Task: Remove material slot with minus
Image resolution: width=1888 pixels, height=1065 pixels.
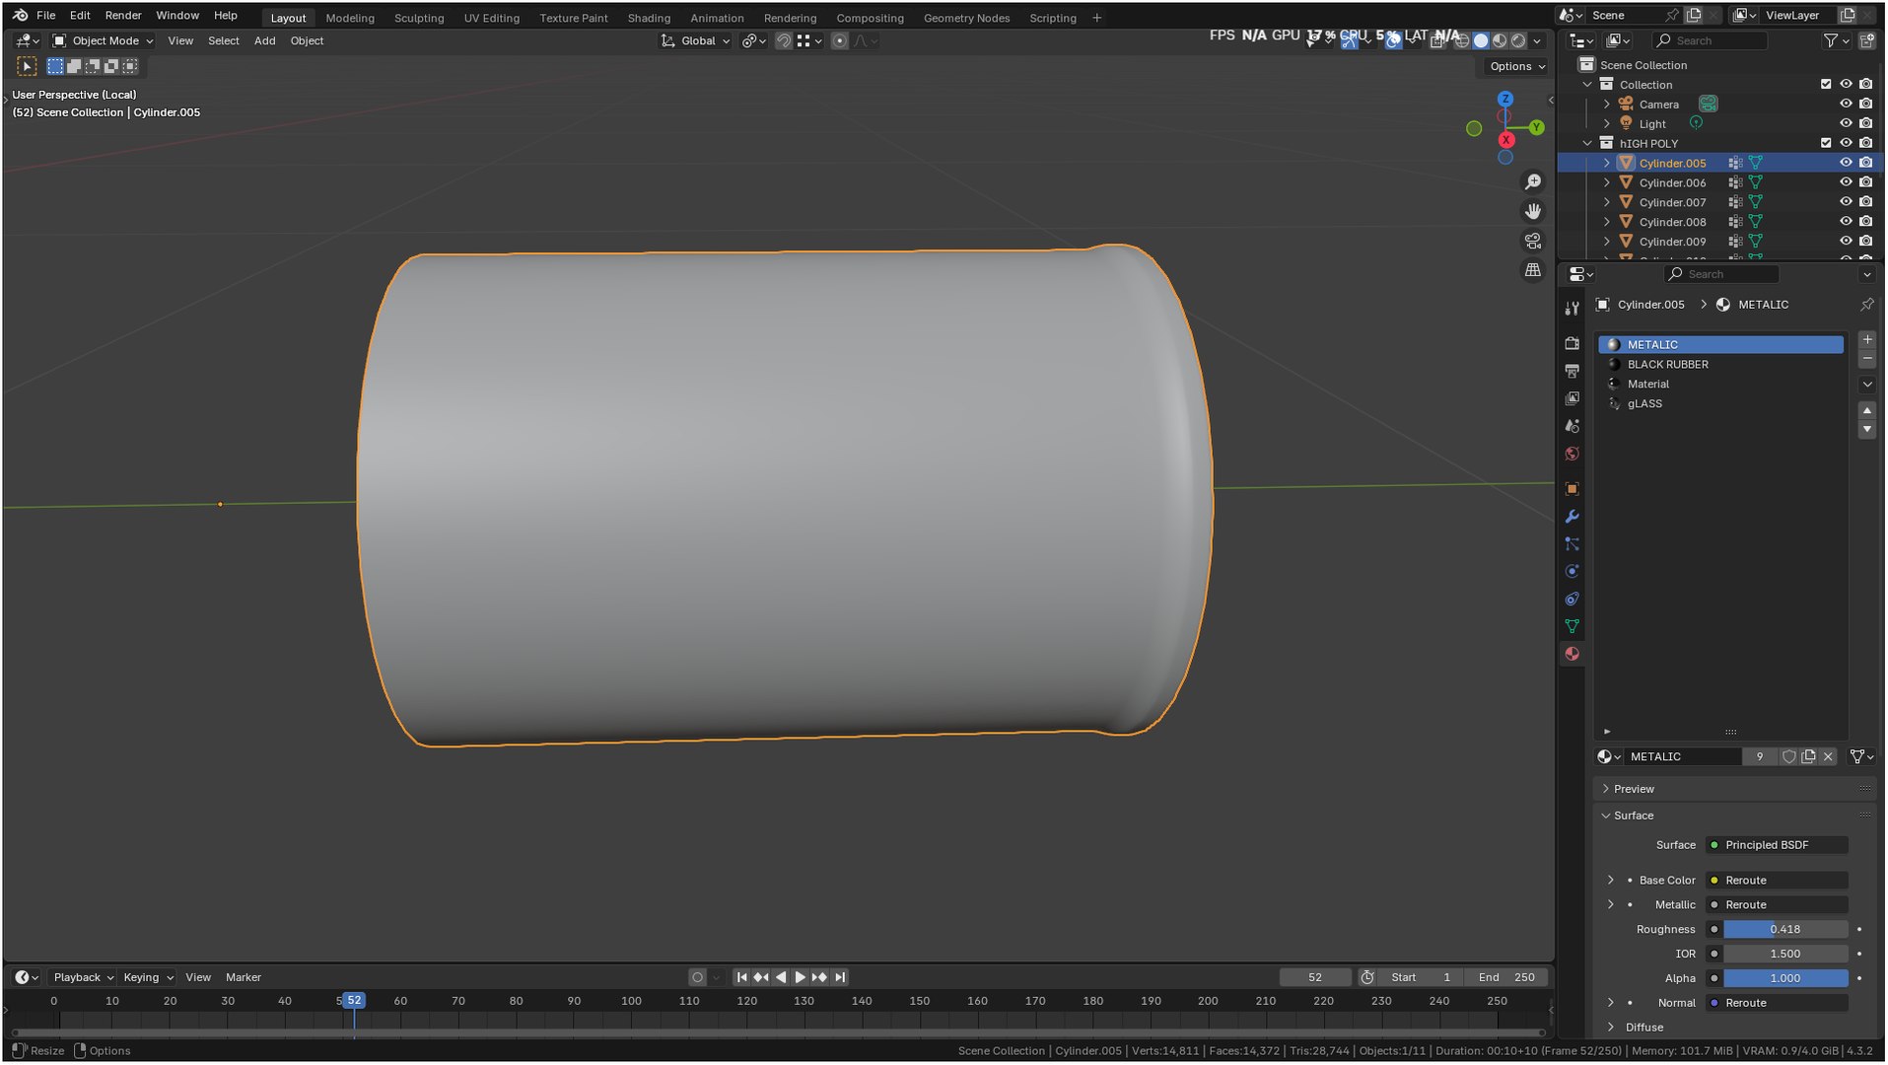Action: click(1866, 359)
